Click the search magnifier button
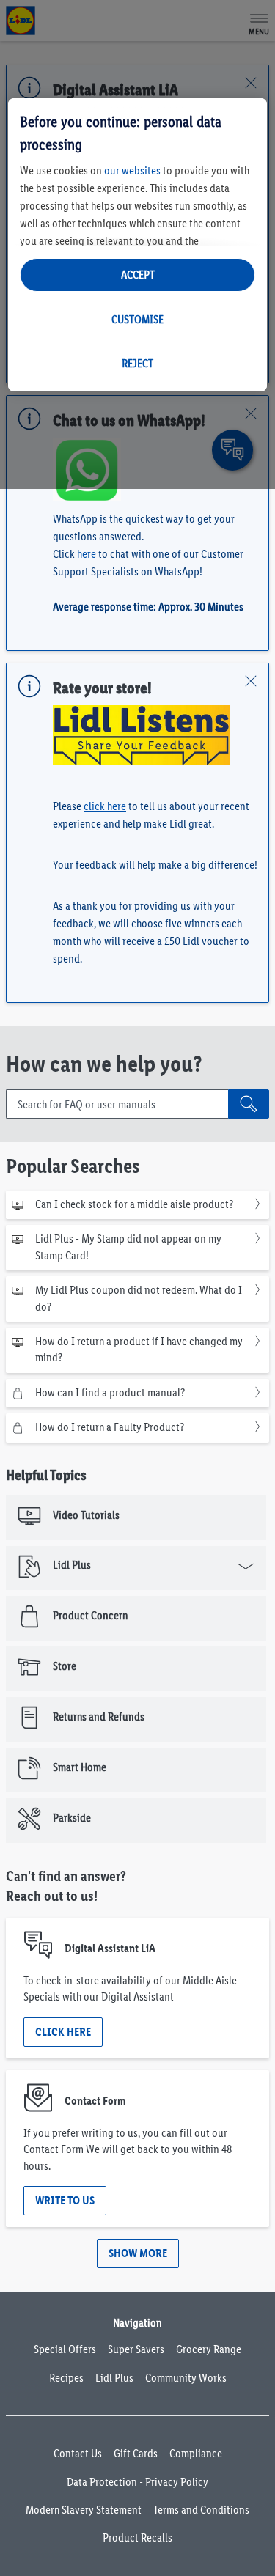The width and height of the screenshot is (275, 2576). pos(248,1104)
